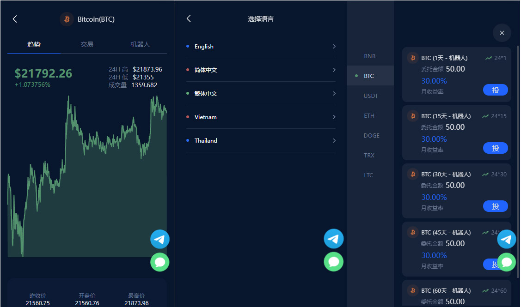Open the green customer service chat bubble
The image size is (521, 307).
pyautogui.click(x=159, y=262)
